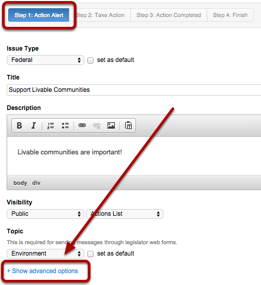Open the Federal issue type dropdown
261x285 pixels.
[45, 60]
